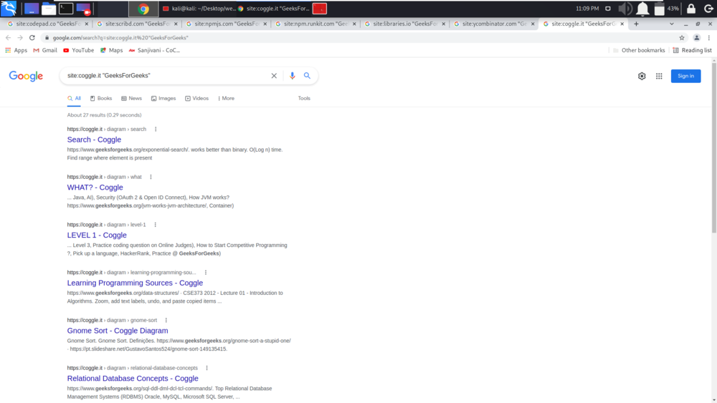
Task: Click the voice search microphone icon
Action: click(293, 76)
